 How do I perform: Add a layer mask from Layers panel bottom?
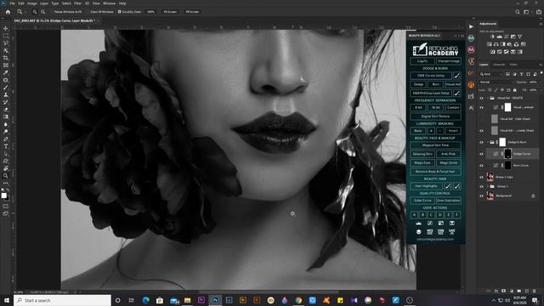(x=503, y=291)
